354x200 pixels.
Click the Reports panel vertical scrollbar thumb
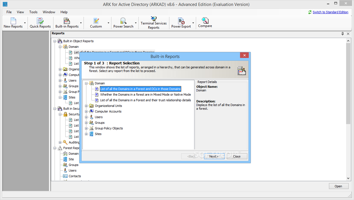[348, 84]
